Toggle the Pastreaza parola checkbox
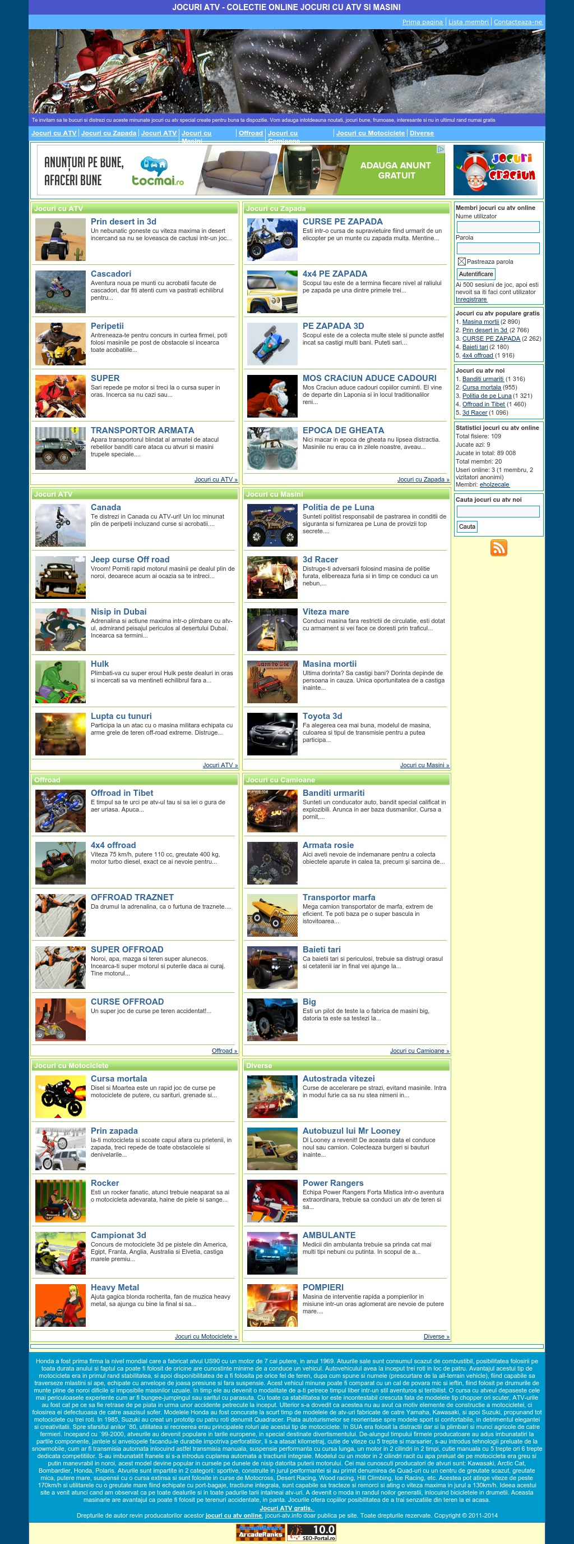 point(461,262)
